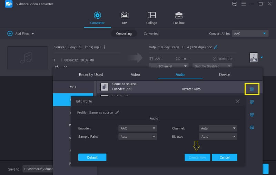Click the Default button
This screenshot has width=276, height=175.
[x=92, y=157]
